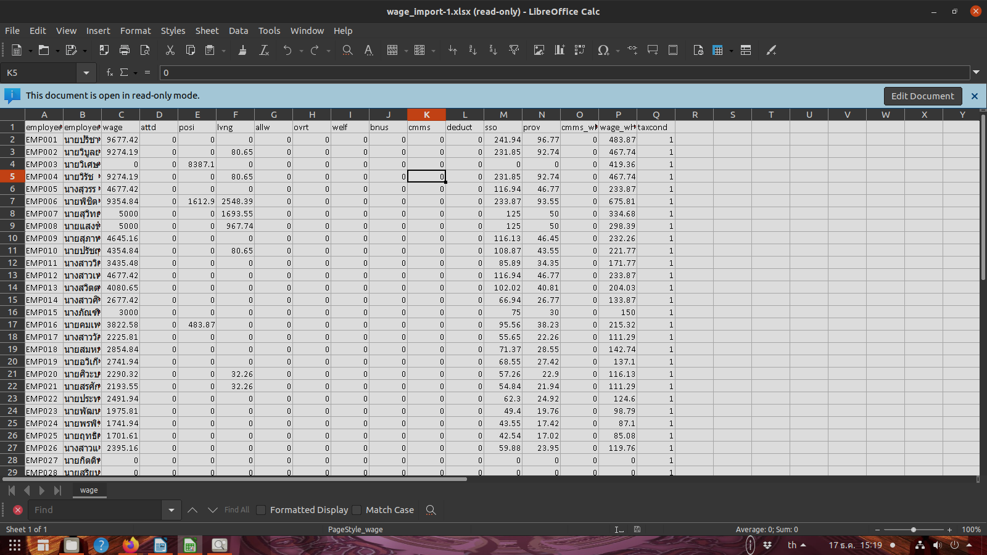Select the wage sheet tab

[x=89, y=490]
